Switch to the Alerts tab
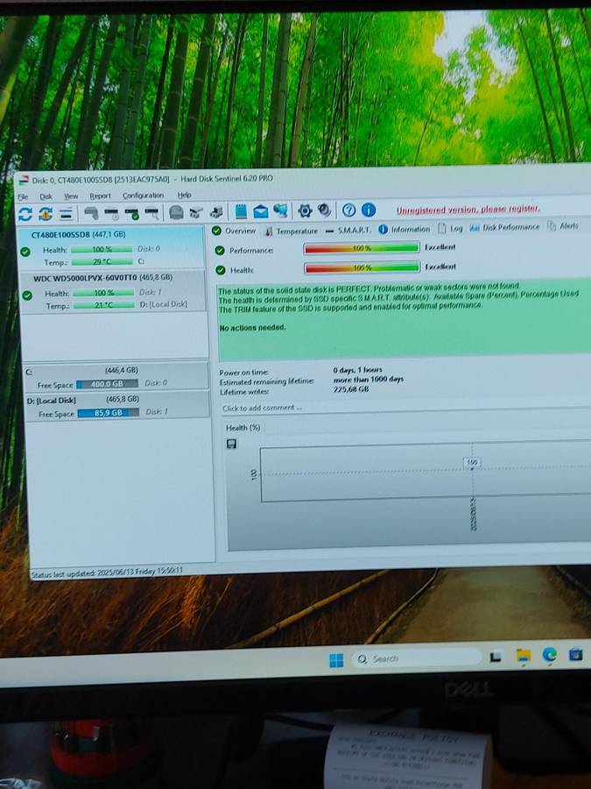591x789 pixels. click(x=563, y=226)
